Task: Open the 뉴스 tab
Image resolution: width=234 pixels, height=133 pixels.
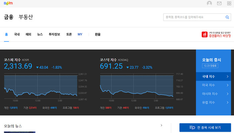Action: point(40,34)
